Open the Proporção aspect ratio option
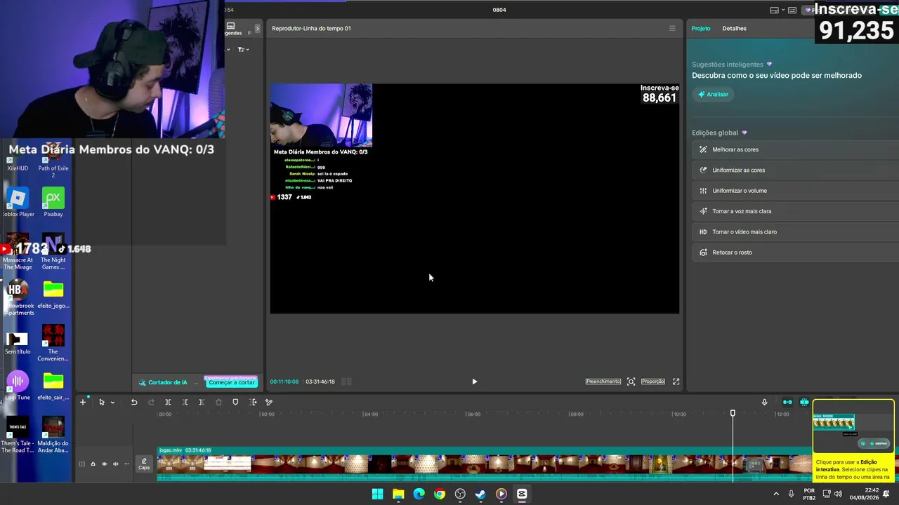The image size is (899, 505). coord(653,382)
